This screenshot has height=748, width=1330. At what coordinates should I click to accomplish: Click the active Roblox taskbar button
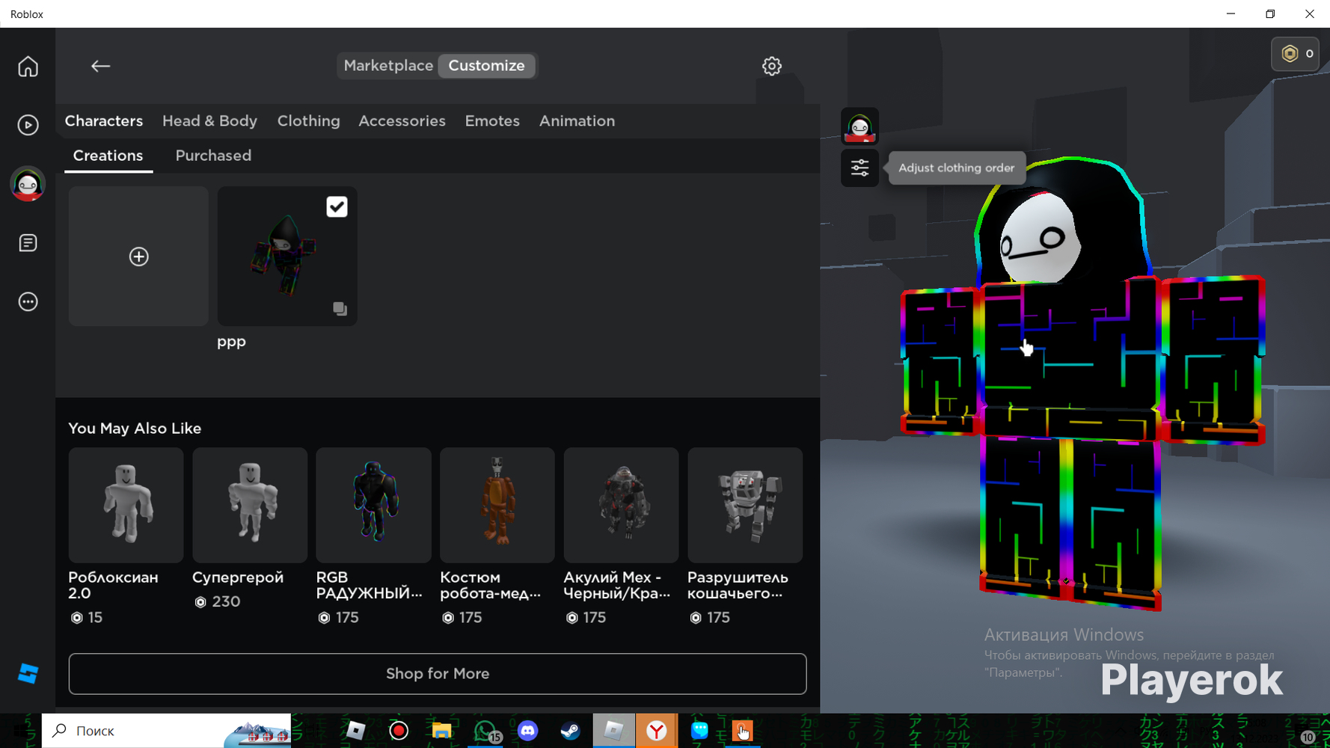click(x=613, y=731)
